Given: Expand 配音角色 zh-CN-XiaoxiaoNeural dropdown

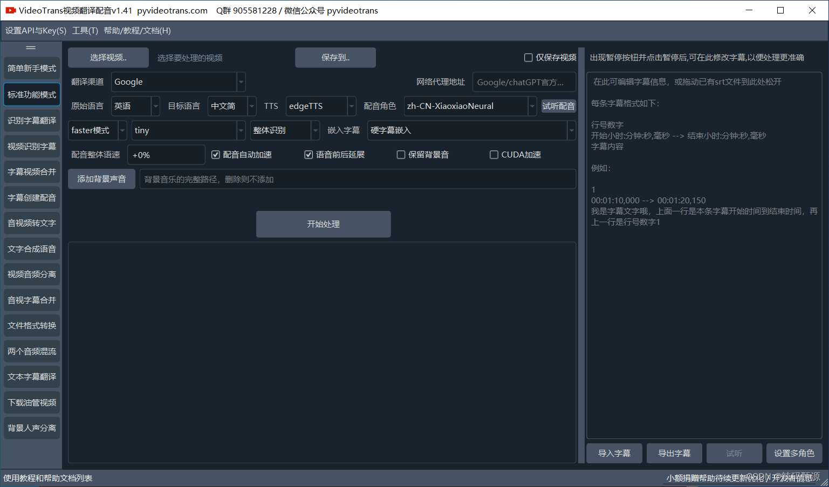Looking at the screenshot, I should coord(470,106).
